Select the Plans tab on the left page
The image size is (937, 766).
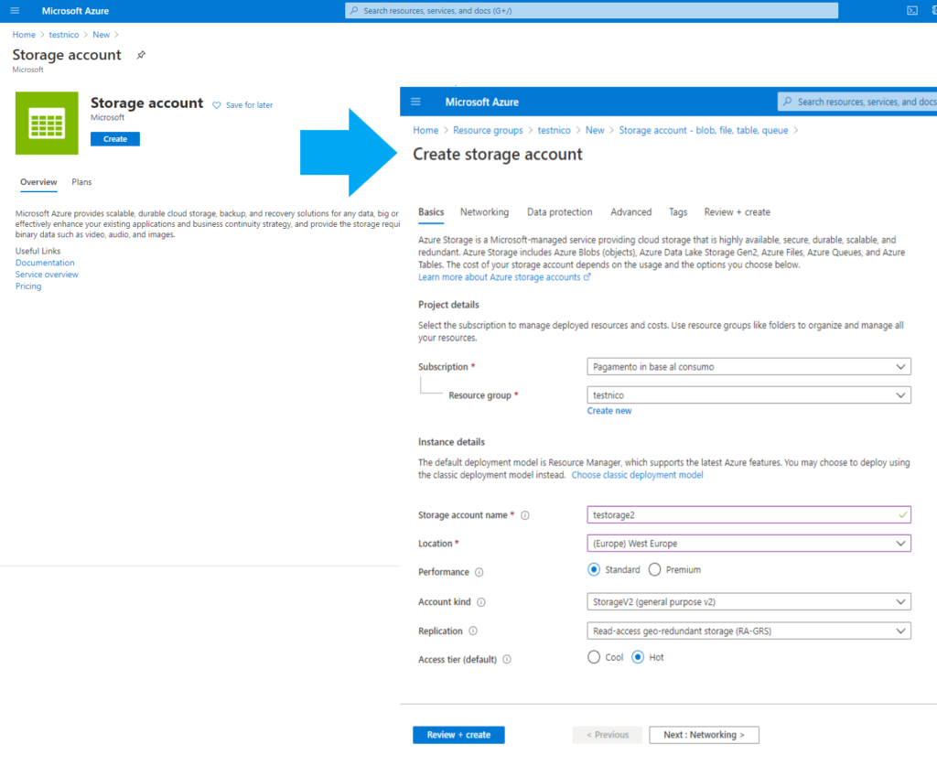81,182
